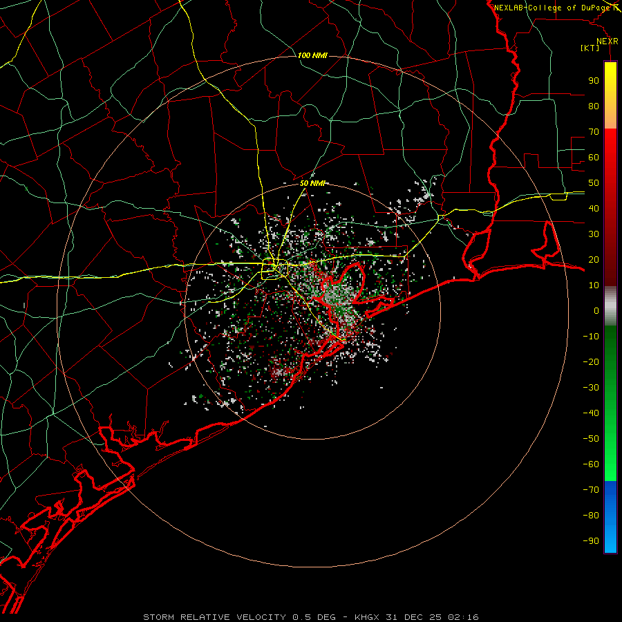Select the "40" value on the velocity scale
This screenshot has width=622, height=622.
point(594,208)
